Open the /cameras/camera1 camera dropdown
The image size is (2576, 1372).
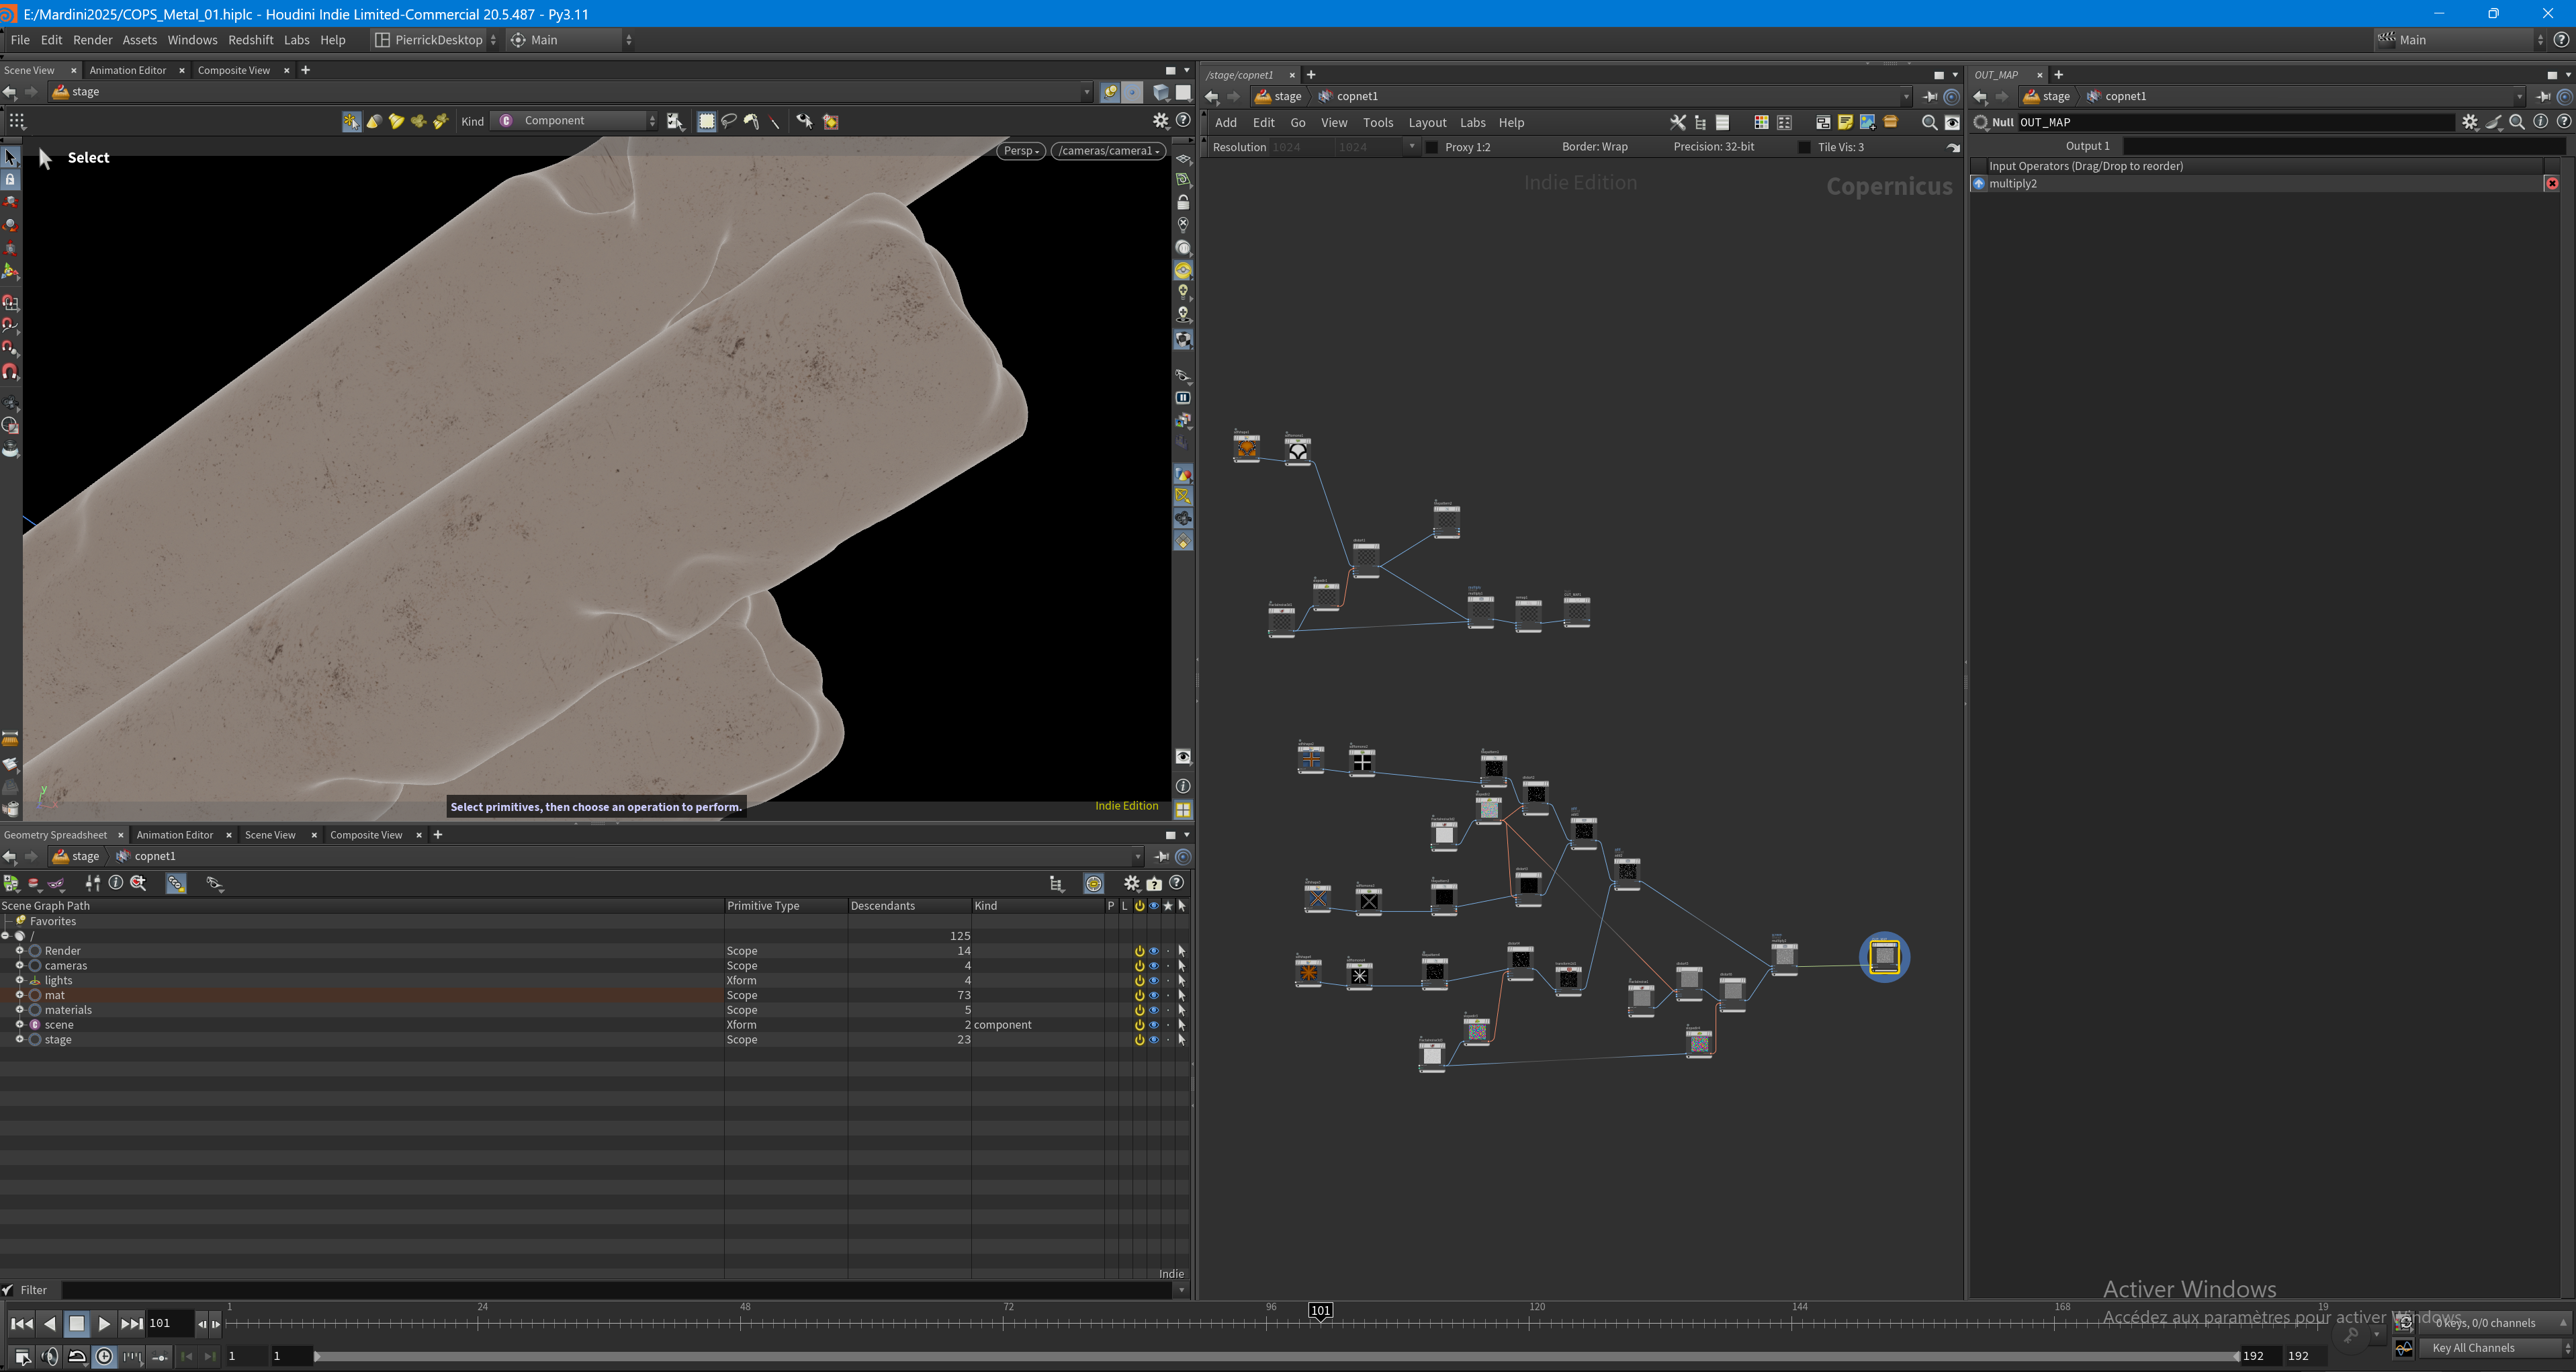point(1108,151)
